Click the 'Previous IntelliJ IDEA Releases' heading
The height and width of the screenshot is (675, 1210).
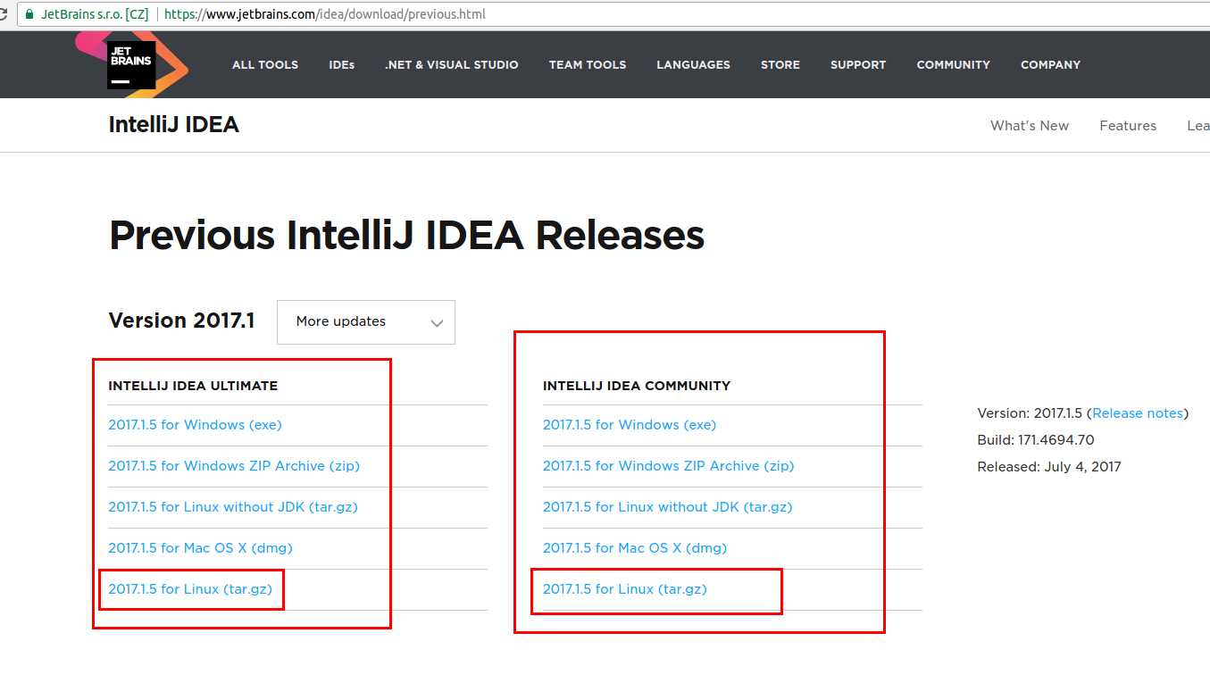pyautogui.click(x=406, y=236)
